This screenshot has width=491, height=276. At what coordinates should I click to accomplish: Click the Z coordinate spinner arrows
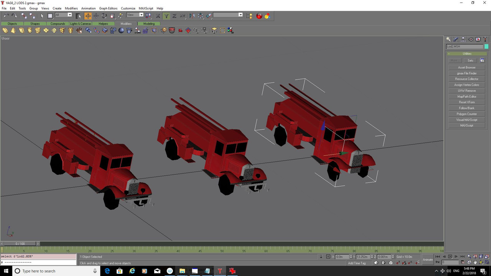(x=393, y=256)
